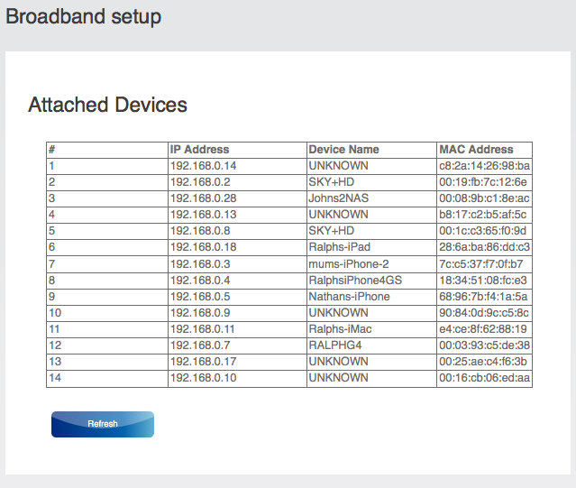Click row number 13 cell
The height and width of the screenshot is (488, 576).
pos(54,361)
